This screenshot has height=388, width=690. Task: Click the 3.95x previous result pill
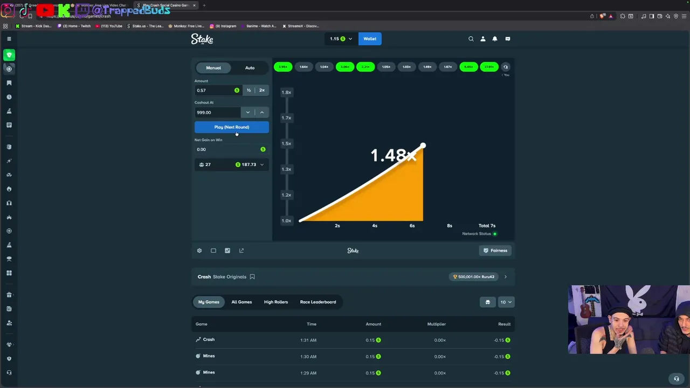283,67
